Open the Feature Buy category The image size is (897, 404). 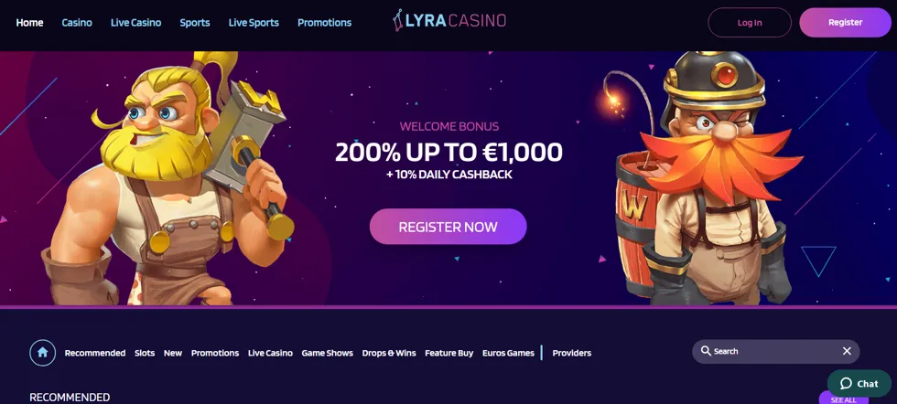[x=449, y=353]
